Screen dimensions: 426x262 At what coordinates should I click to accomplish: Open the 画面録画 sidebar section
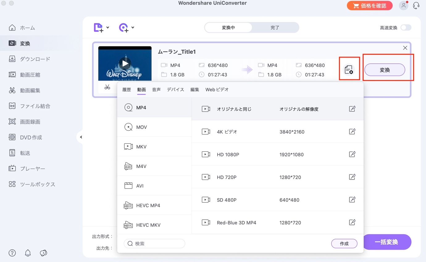click(x=24, y=122)
